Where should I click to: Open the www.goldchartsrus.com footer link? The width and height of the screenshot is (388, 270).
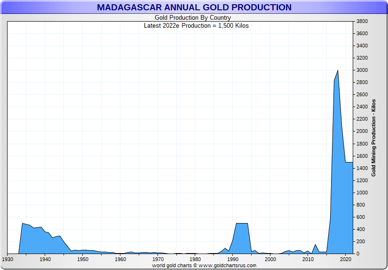(x=227, y=265)
